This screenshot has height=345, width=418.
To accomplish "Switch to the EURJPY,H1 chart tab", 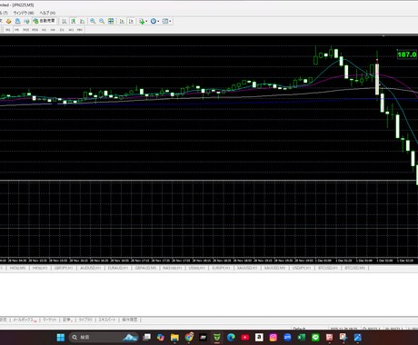I will tap(221, 268).
